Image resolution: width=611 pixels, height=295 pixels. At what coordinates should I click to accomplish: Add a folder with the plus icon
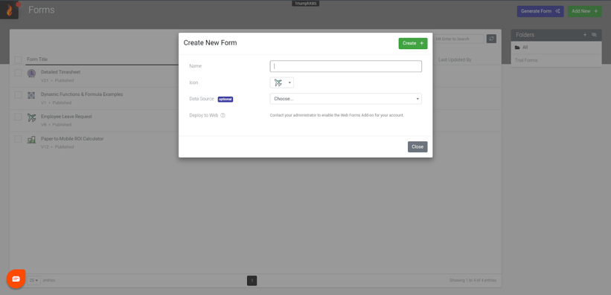coord(584,35)
